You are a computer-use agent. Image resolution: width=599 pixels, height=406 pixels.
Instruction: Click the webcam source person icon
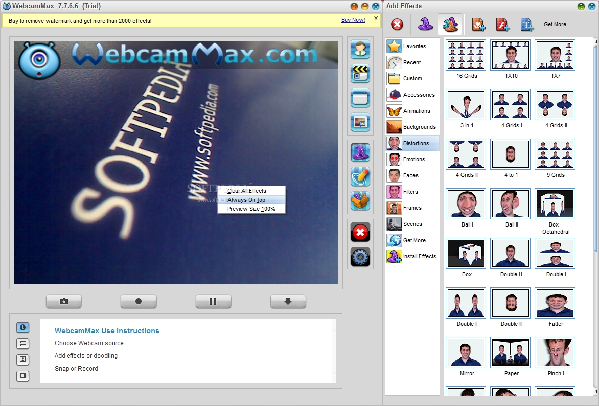360,49
